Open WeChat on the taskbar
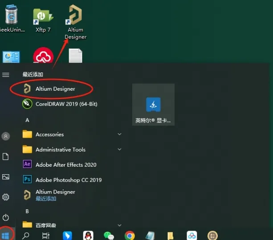 (x=109, y=236)
